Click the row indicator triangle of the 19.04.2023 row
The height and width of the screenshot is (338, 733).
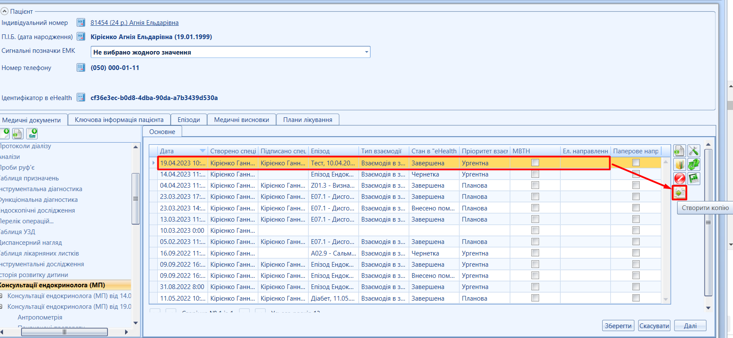click(x=153, y=163)
